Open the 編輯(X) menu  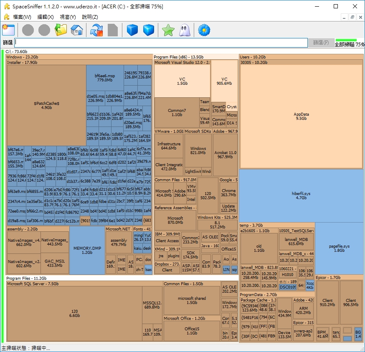tap(46, 17)
